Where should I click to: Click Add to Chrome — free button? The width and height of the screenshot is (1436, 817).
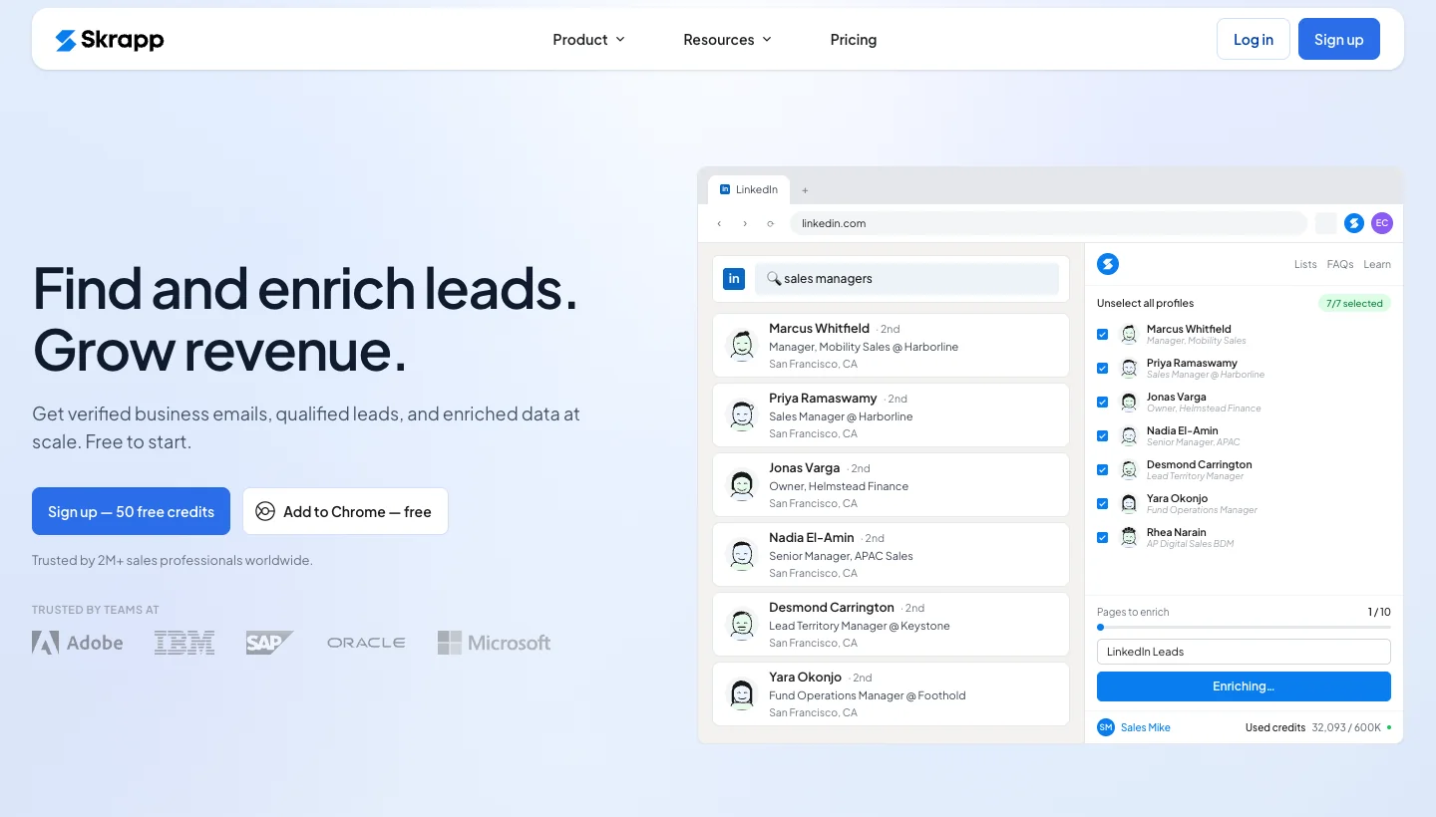point(345,511)
